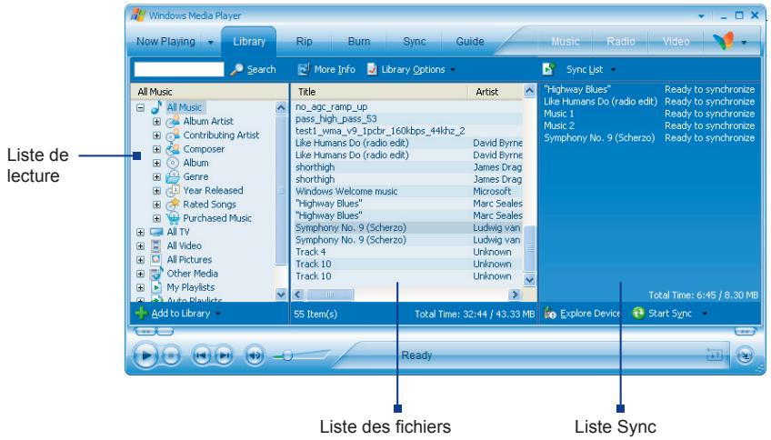This screenshot has width=771, height=440.
Task: Open the Start Sync dropdown arrow
Action: 705,313
